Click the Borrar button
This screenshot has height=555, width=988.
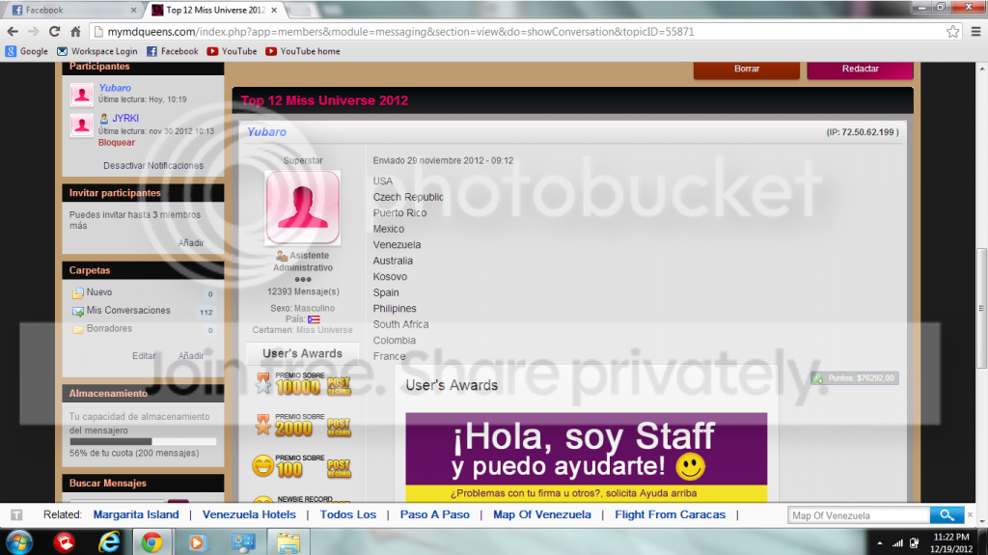coord(747,69)
